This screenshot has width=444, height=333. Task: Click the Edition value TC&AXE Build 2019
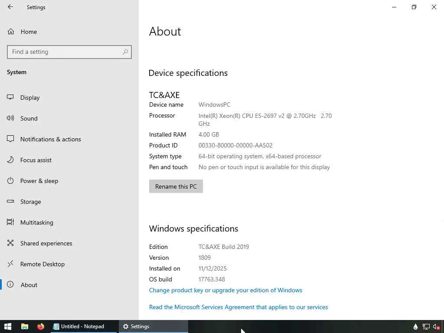pyautogui.click(x=224, y=247)
